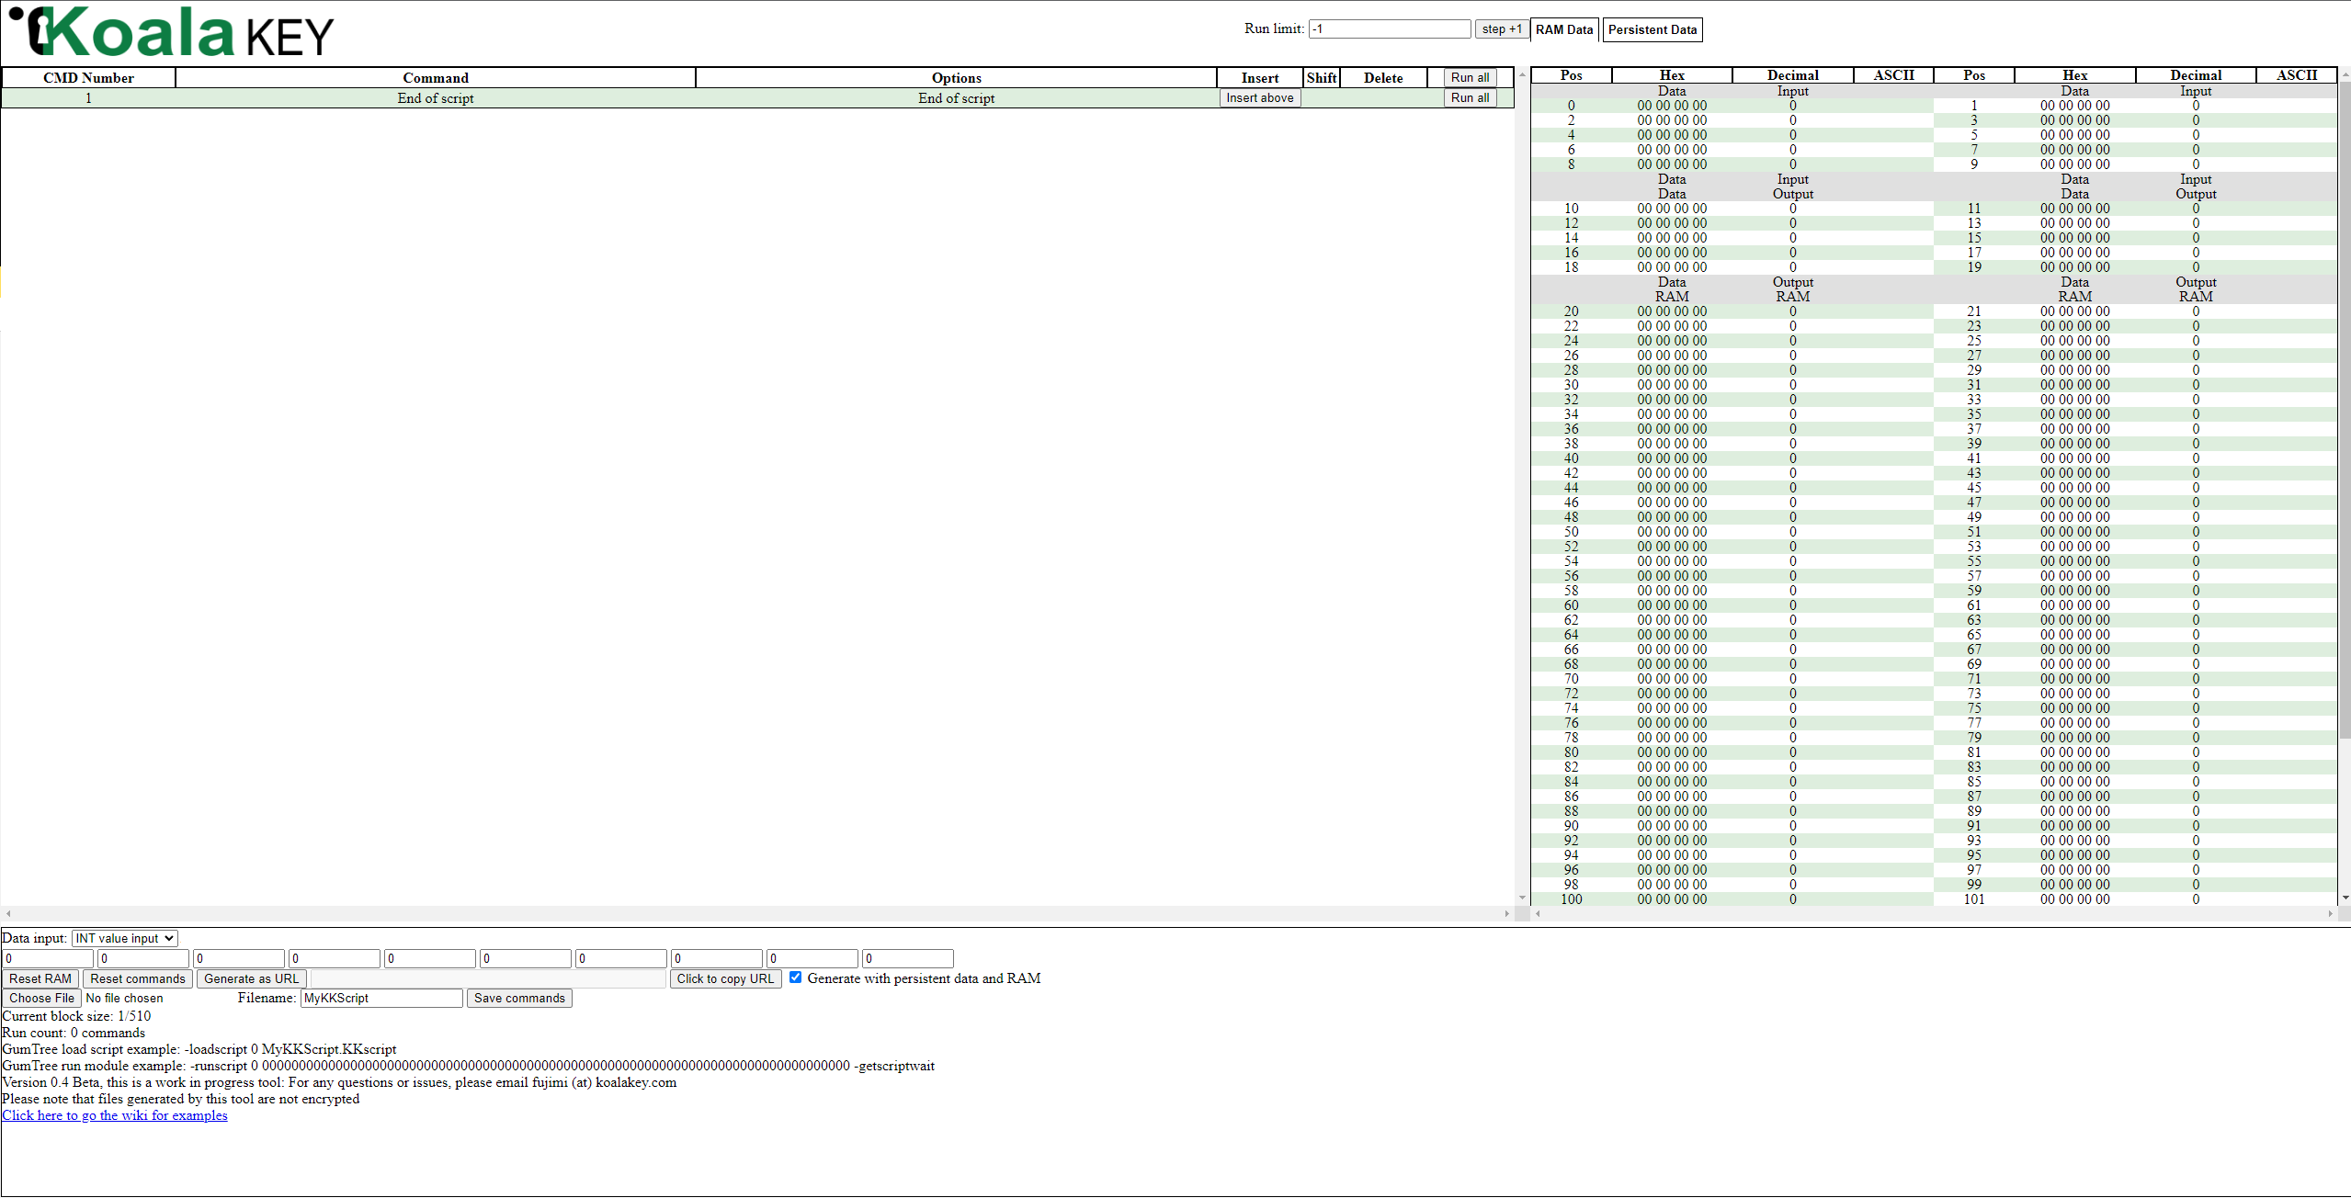
Task: Click Insert above for End of script
Action: point(1259,98)
